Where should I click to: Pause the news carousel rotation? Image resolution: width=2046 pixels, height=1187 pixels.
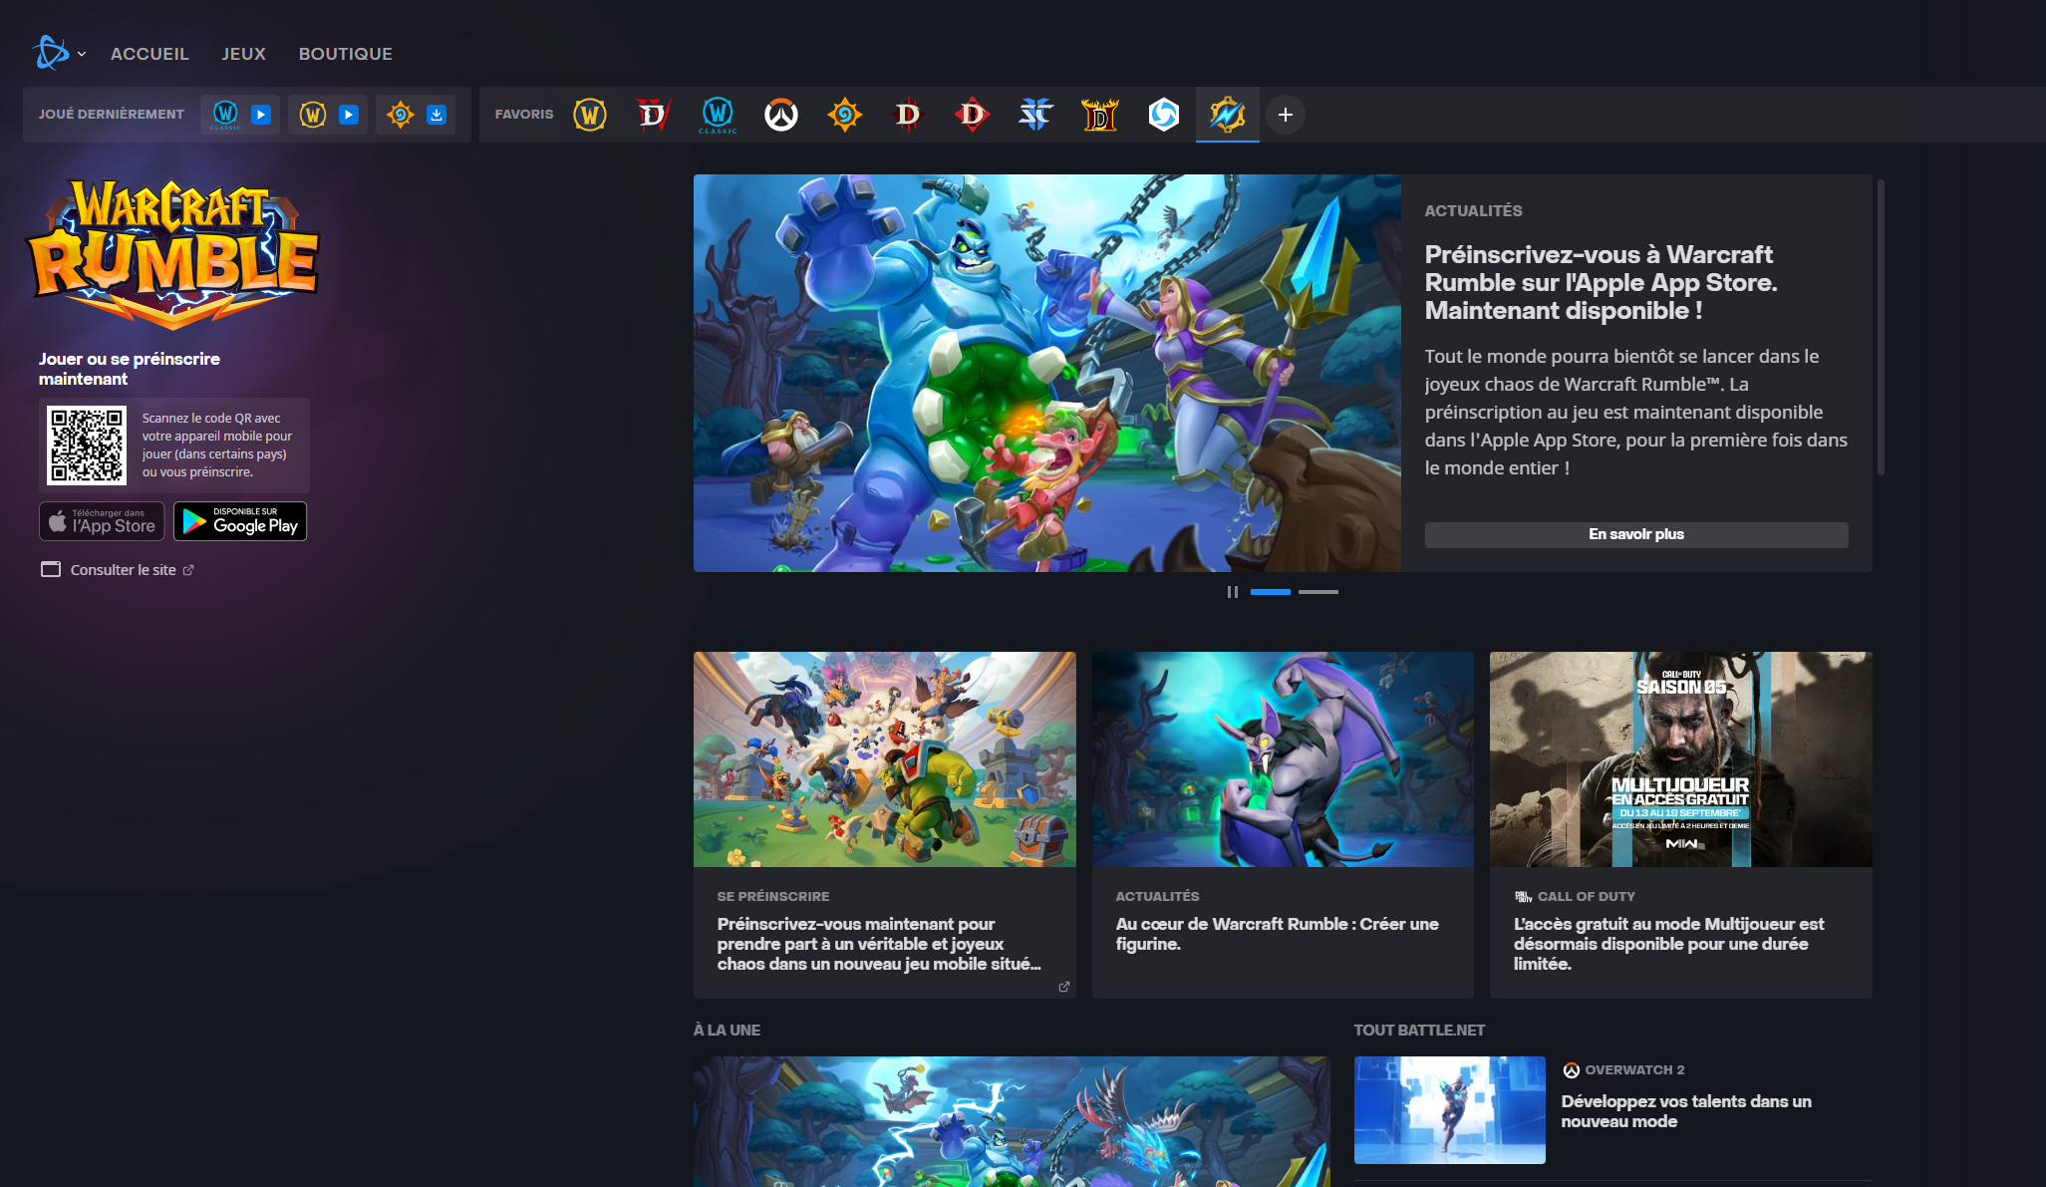pos(1233,592)
